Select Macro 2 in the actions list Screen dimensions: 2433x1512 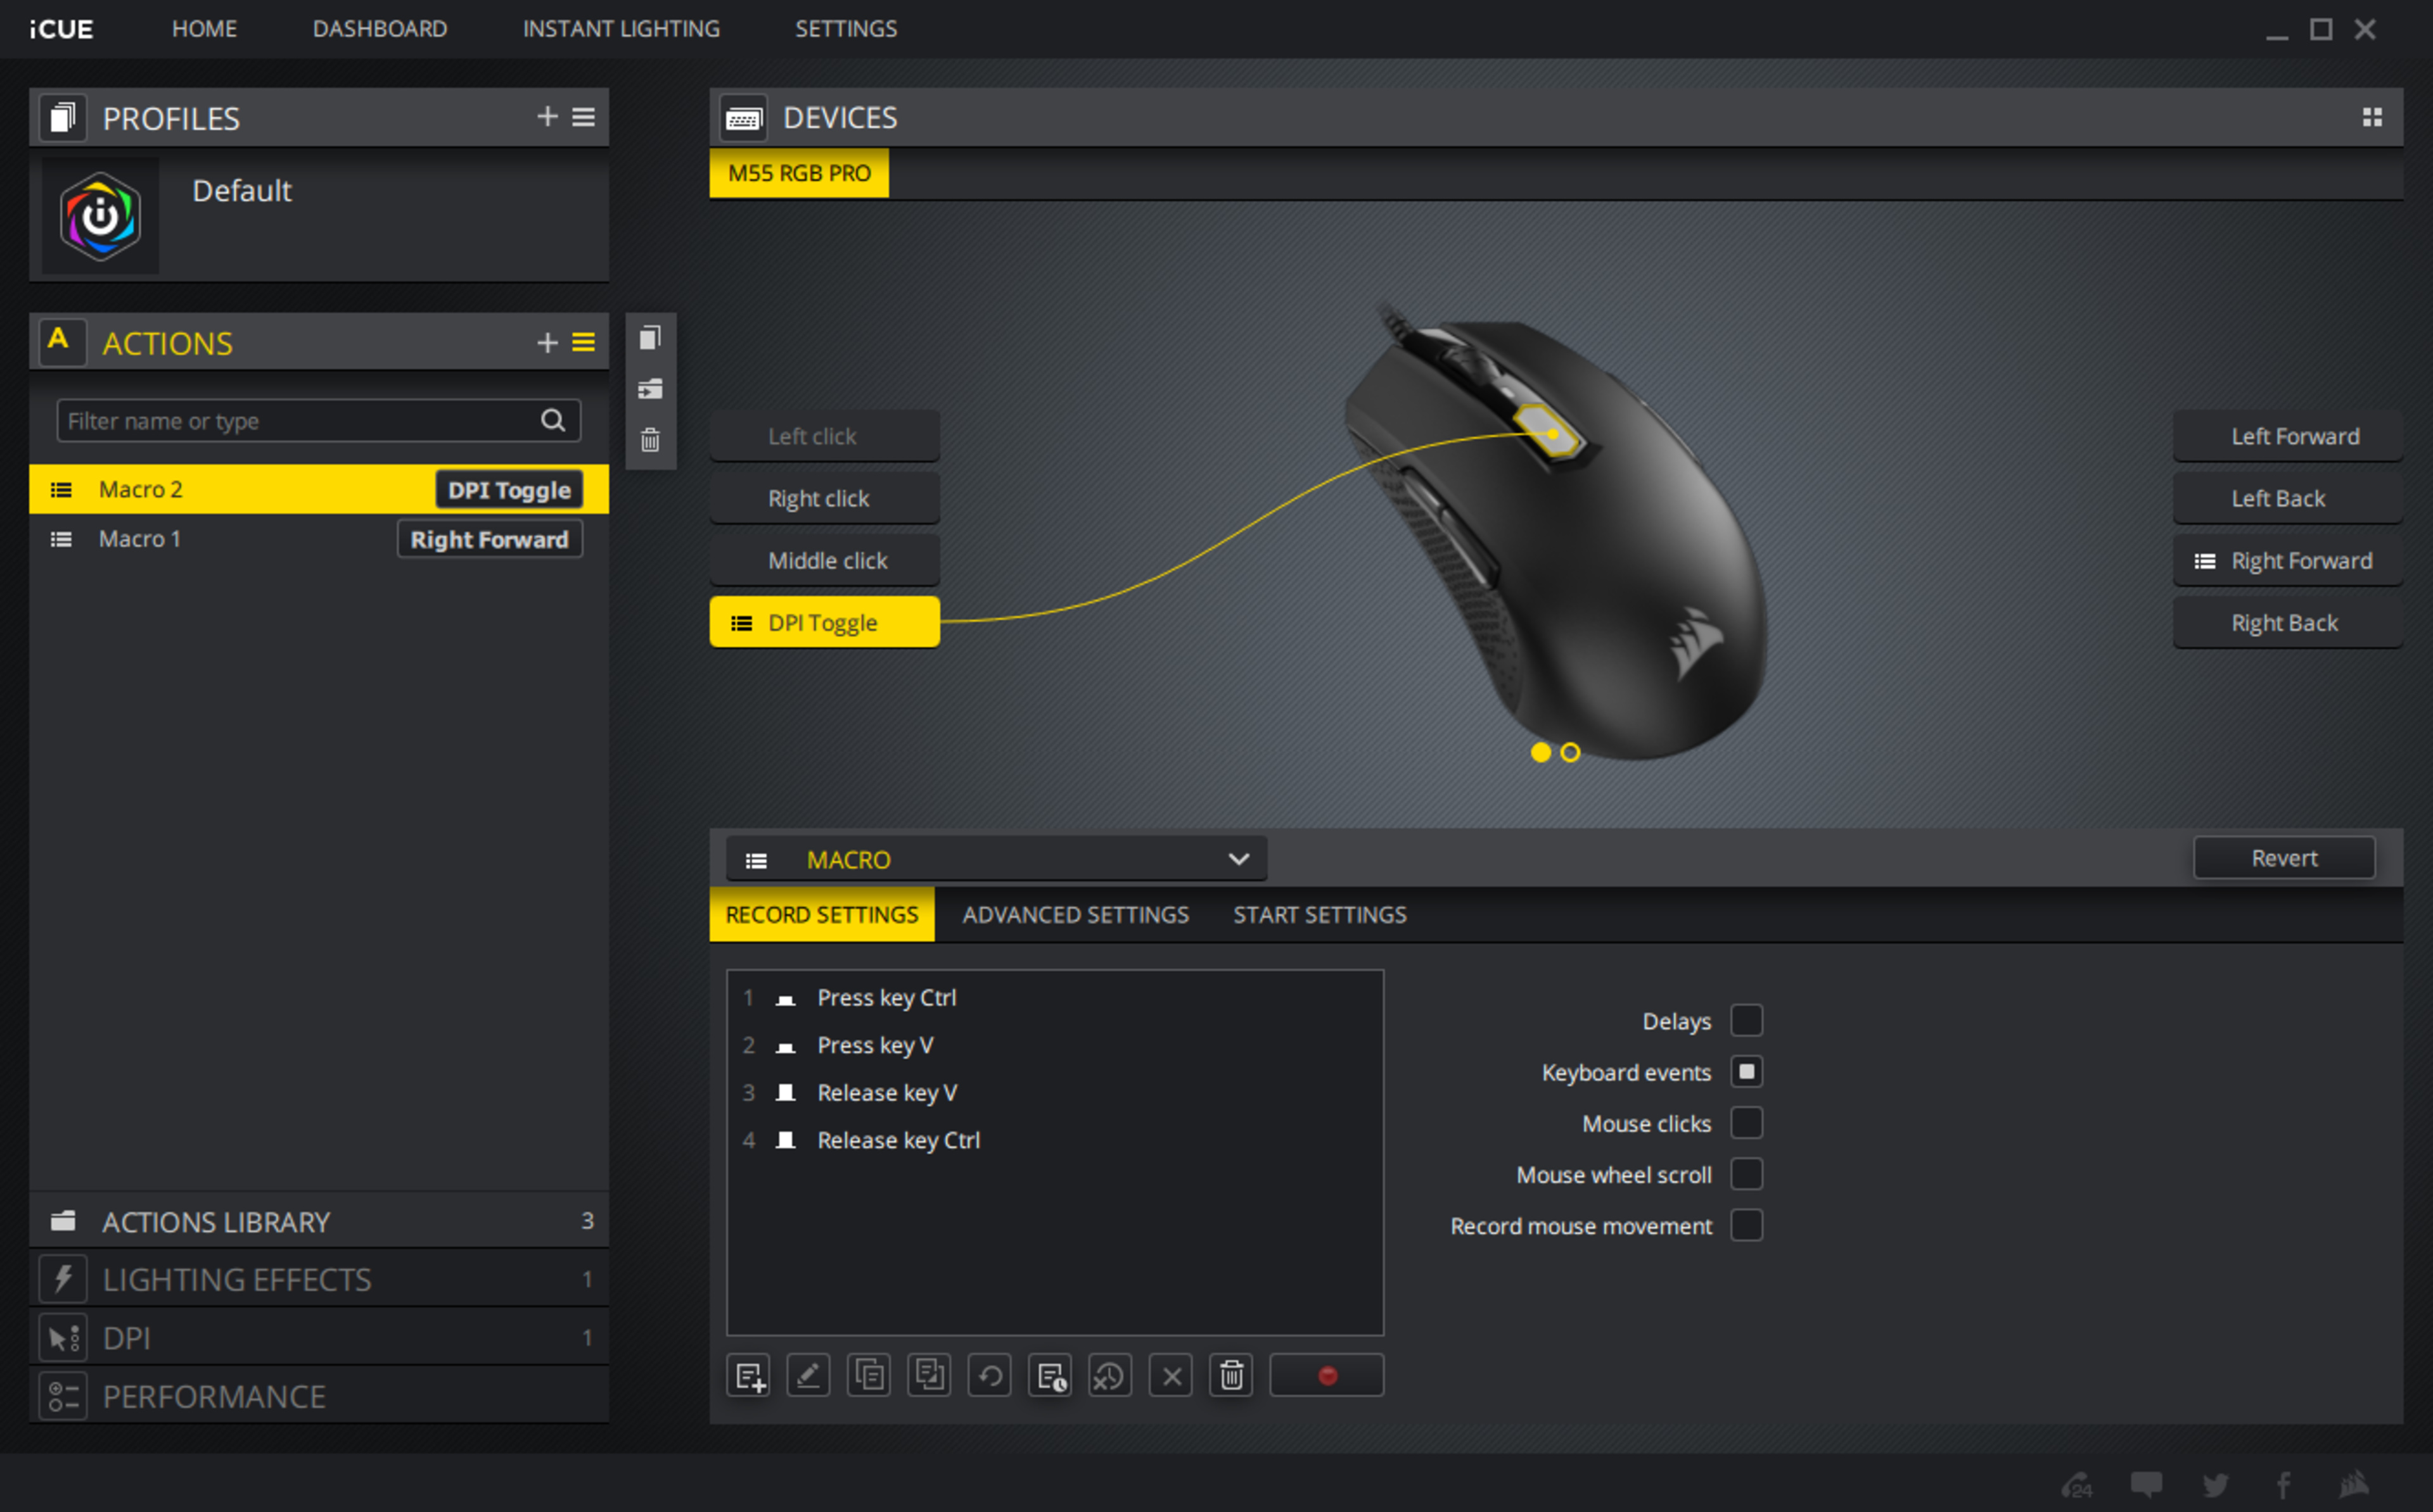click(x=319, y=489)
